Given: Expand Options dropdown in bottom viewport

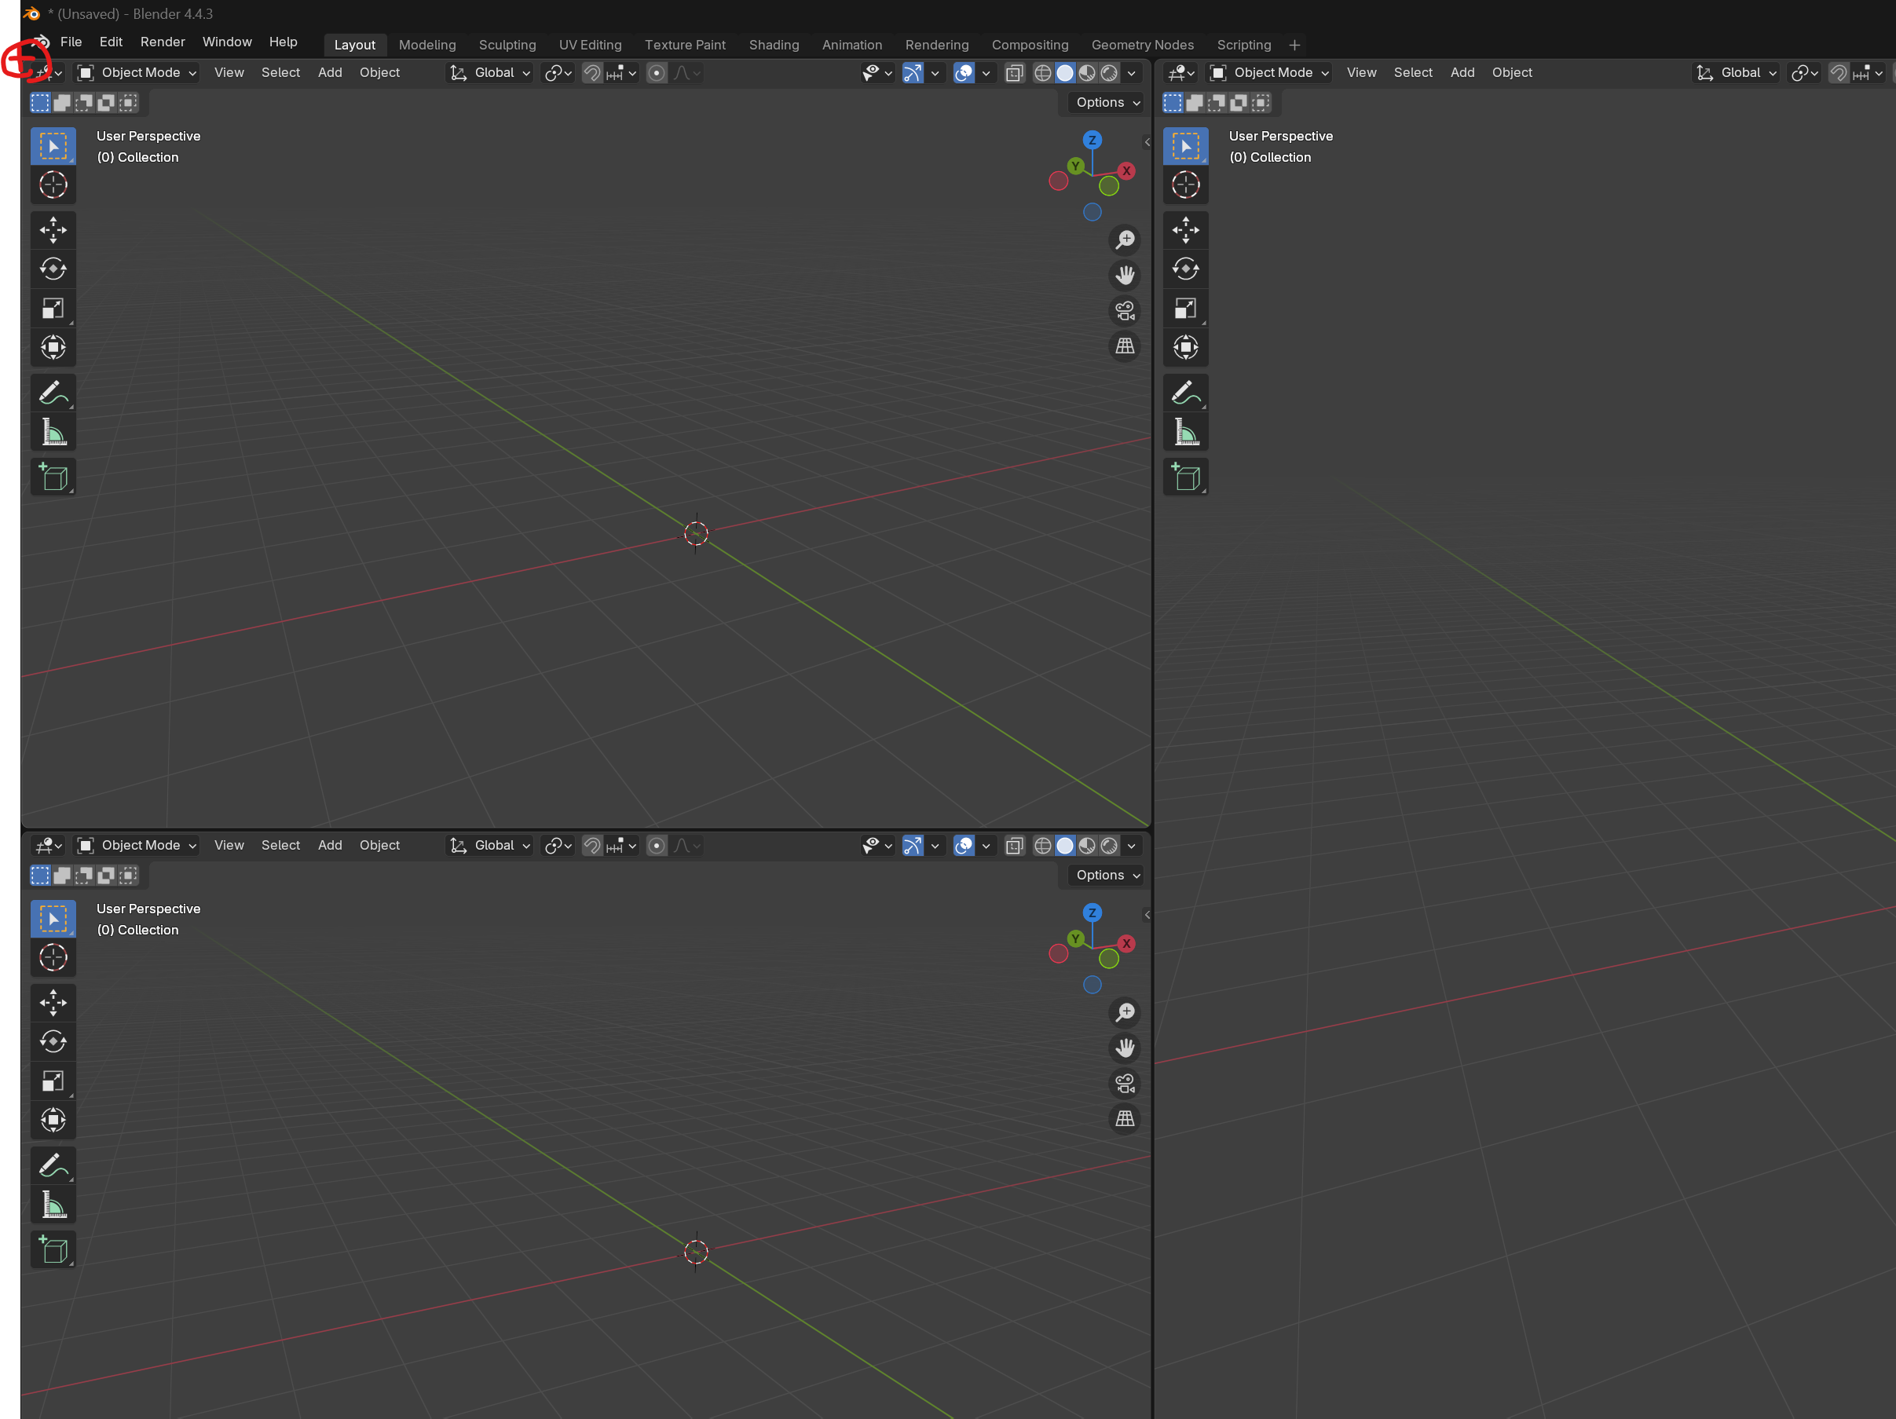Looking at the screenshot, I should tap(1107, 875).
